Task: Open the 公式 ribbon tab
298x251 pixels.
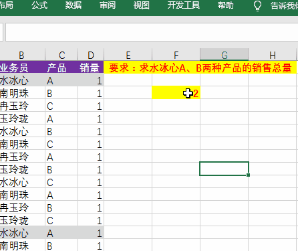Action: coord(39,5)
